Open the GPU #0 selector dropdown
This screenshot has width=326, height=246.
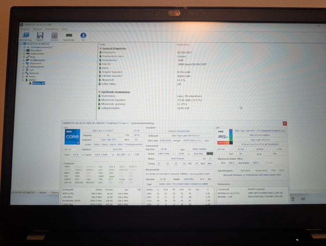point(224,149)
